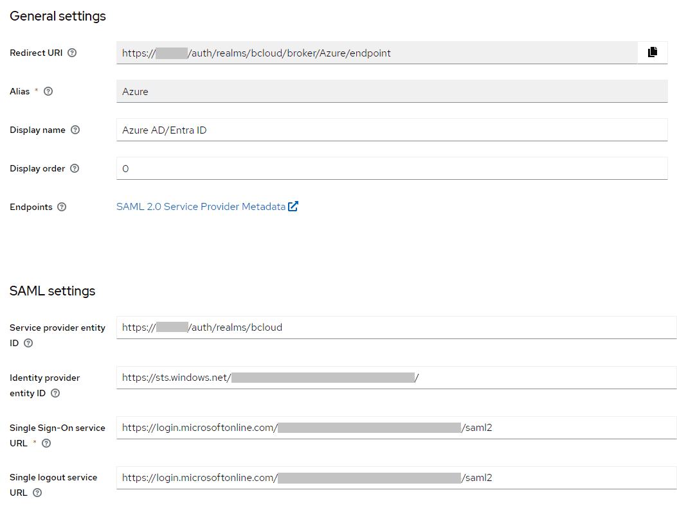Click the external link icon after Metadata
677x508 pixels.
point(293,207)
